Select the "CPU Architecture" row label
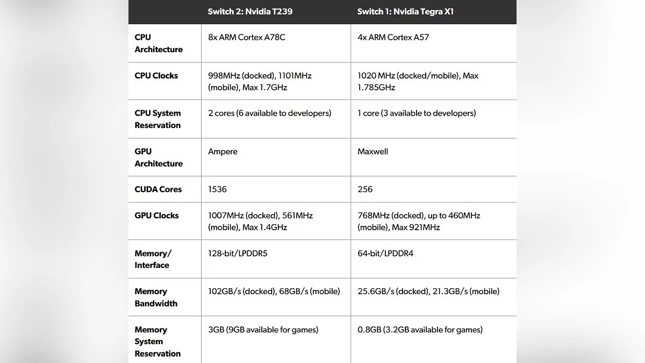Viewport: 645px width, 363px height. pyautogui.click(x=159, y=43)
